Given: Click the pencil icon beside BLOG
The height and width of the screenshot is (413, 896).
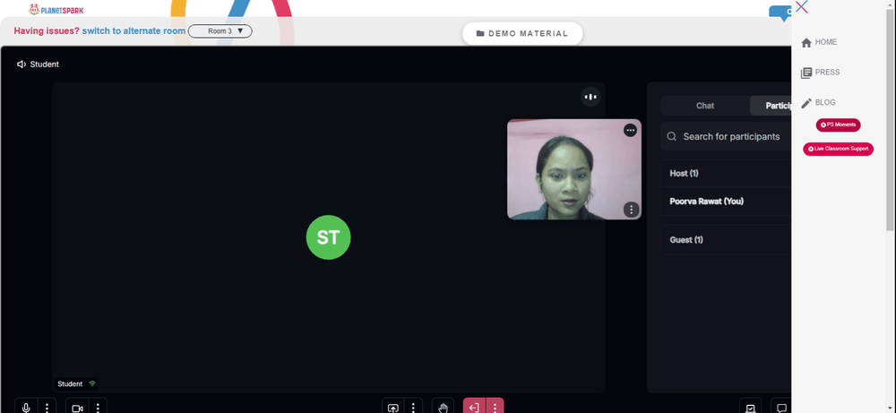Looking at the screenshot, I should 806,103.
